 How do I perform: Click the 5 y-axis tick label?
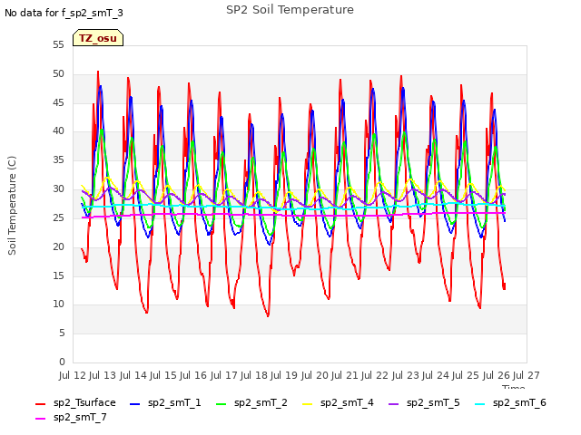[x=62, y=333]
